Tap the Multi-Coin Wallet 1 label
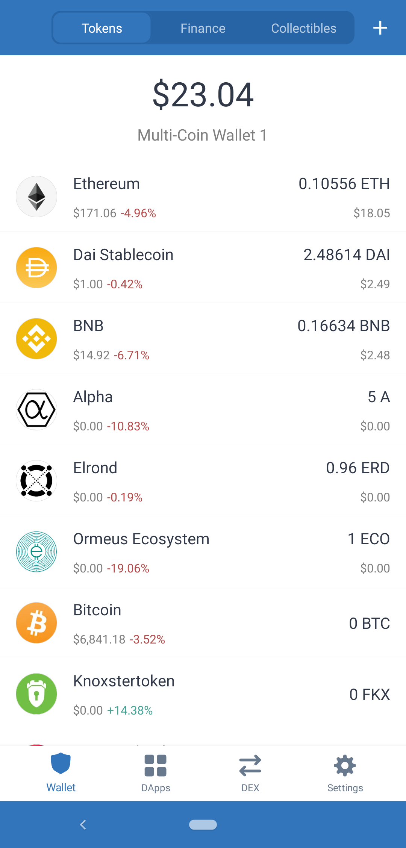 (x=203, y=135)
